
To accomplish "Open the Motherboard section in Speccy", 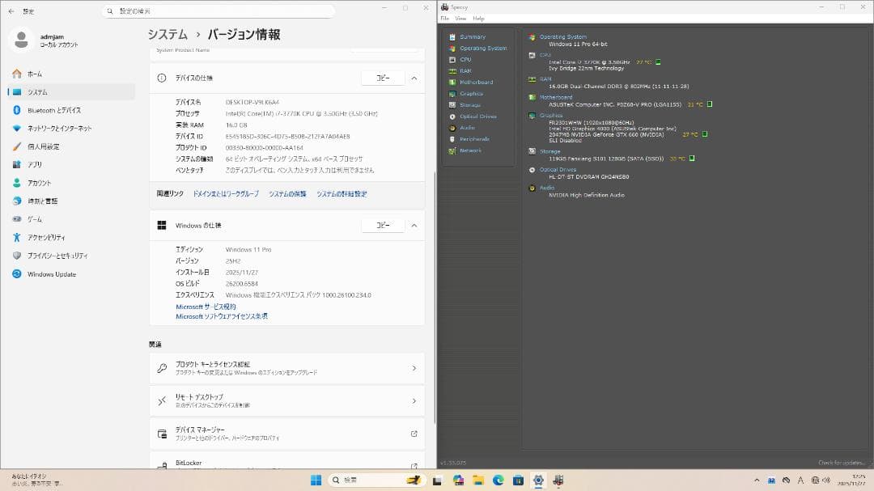I will (473, 82).
